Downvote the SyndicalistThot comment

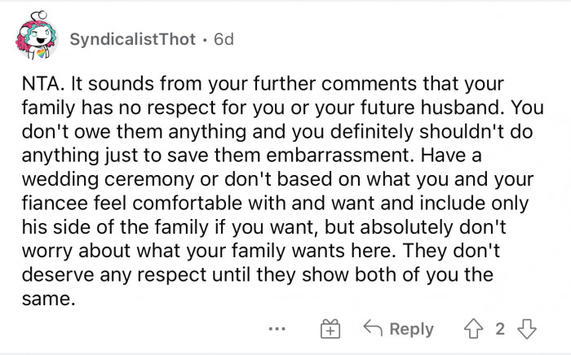click(x=528, y=329)
